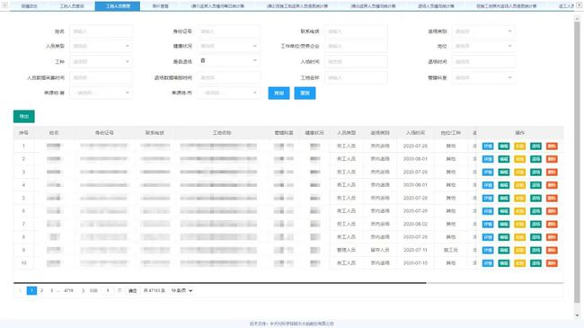Expand the 来源地-省 province dropdown
584x328 pixels.
click(101, 93)
